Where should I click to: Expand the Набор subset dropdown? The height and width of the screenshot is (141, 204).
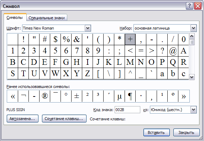[193, 28]
